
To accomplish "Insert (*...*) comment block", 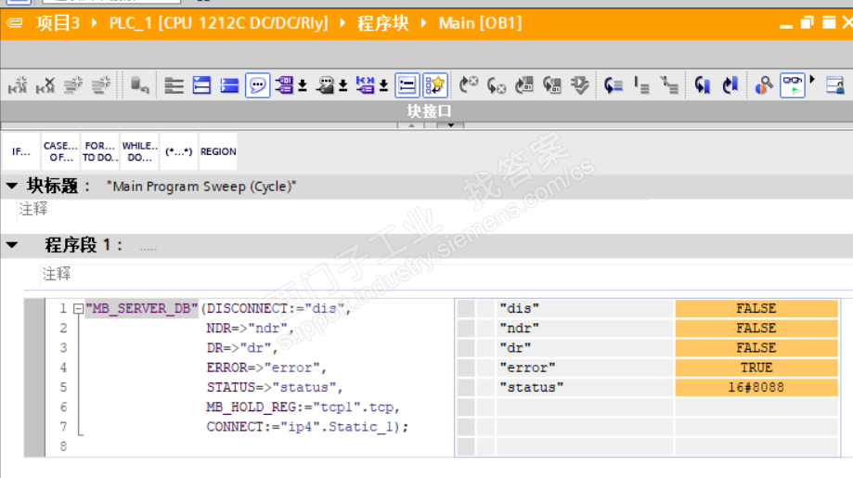I will pos(179,151).
